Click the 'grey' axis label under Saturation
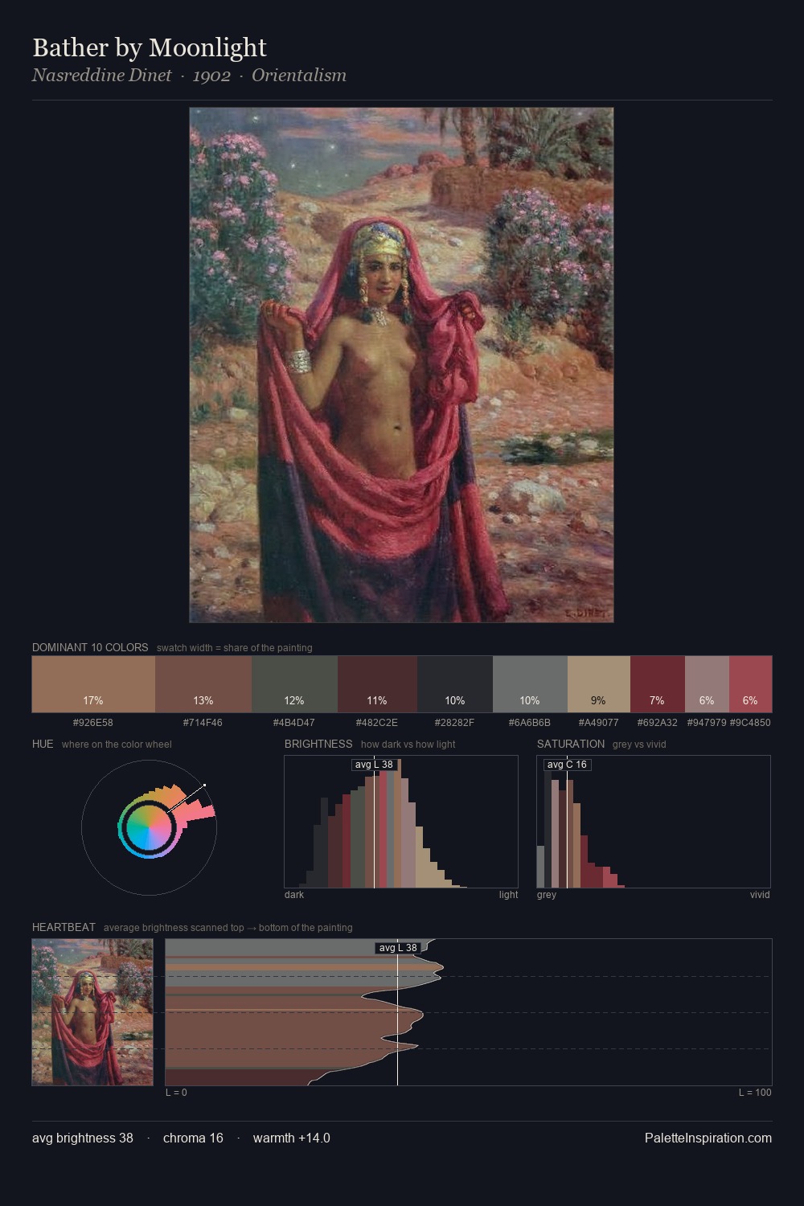 click(547, 895)
